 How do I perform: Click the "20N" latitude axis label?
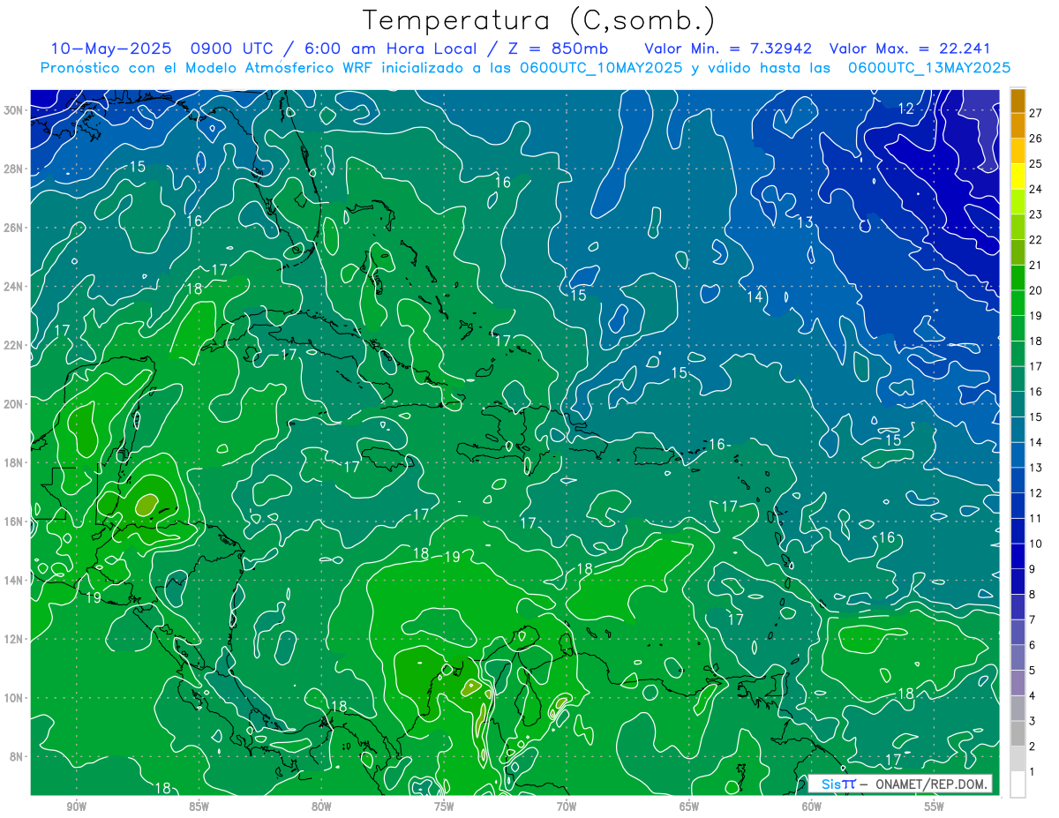(x=14, y=404)
